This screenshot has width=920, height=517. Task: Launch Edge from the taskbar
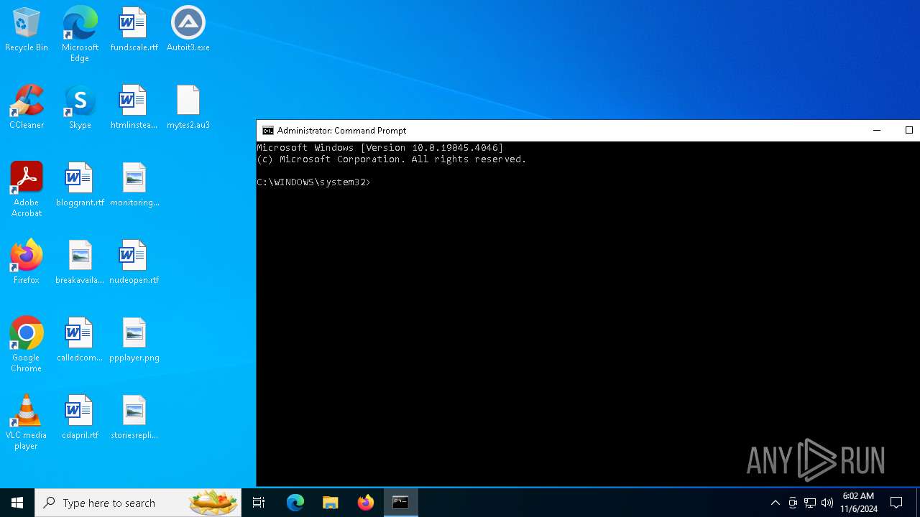(x=295, y=503)
